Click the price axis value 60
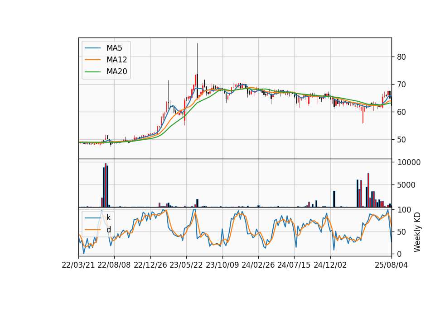Viewport: 435px width, 312px height. point(401,112)
